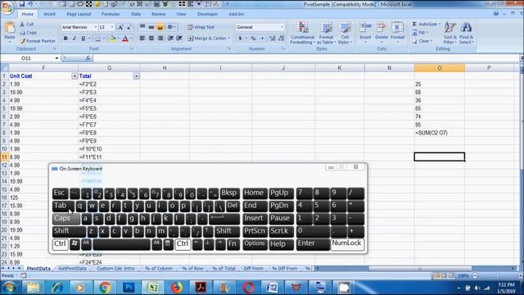
Task: Click the Increase Font Size icon
Action: [120, 27]
